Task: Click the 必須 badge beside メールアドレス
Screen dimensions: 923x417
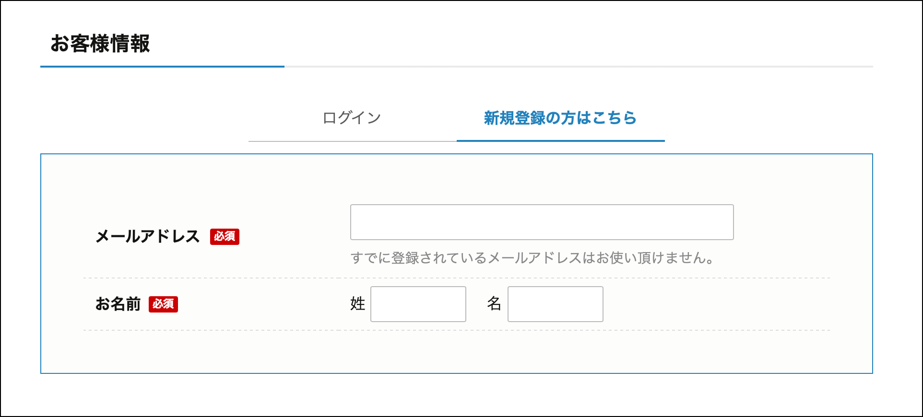Action: coord(225,237)
